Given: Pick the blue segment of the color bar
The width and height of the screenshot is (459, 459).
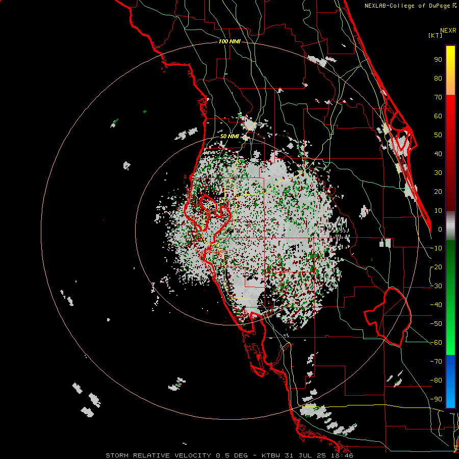Looking at the screenshot, I should click(x=450, y=381).
